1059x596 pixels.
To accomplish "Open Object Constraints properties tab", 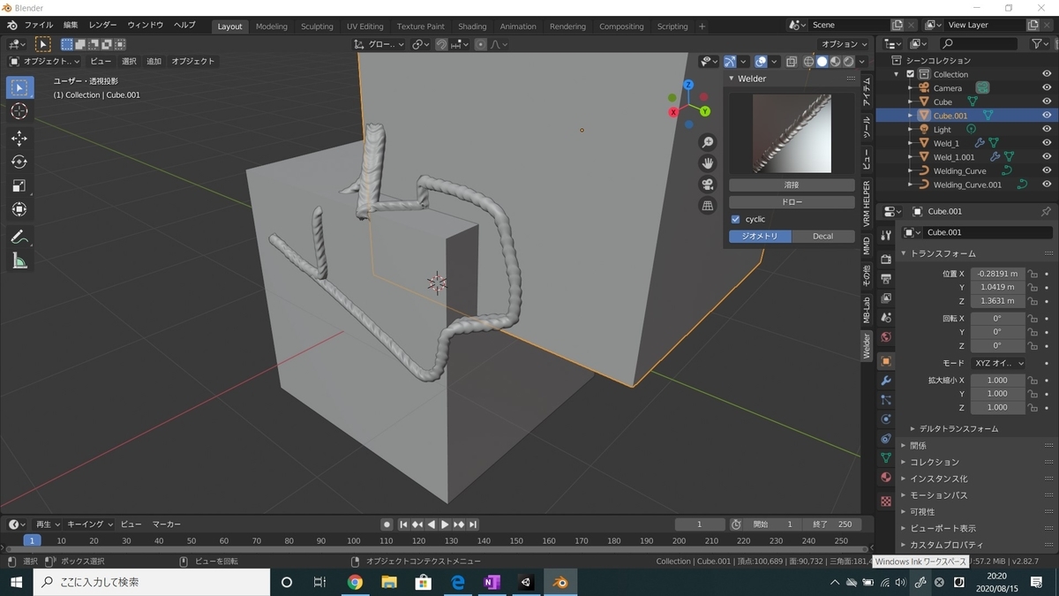I will point(886,439).
